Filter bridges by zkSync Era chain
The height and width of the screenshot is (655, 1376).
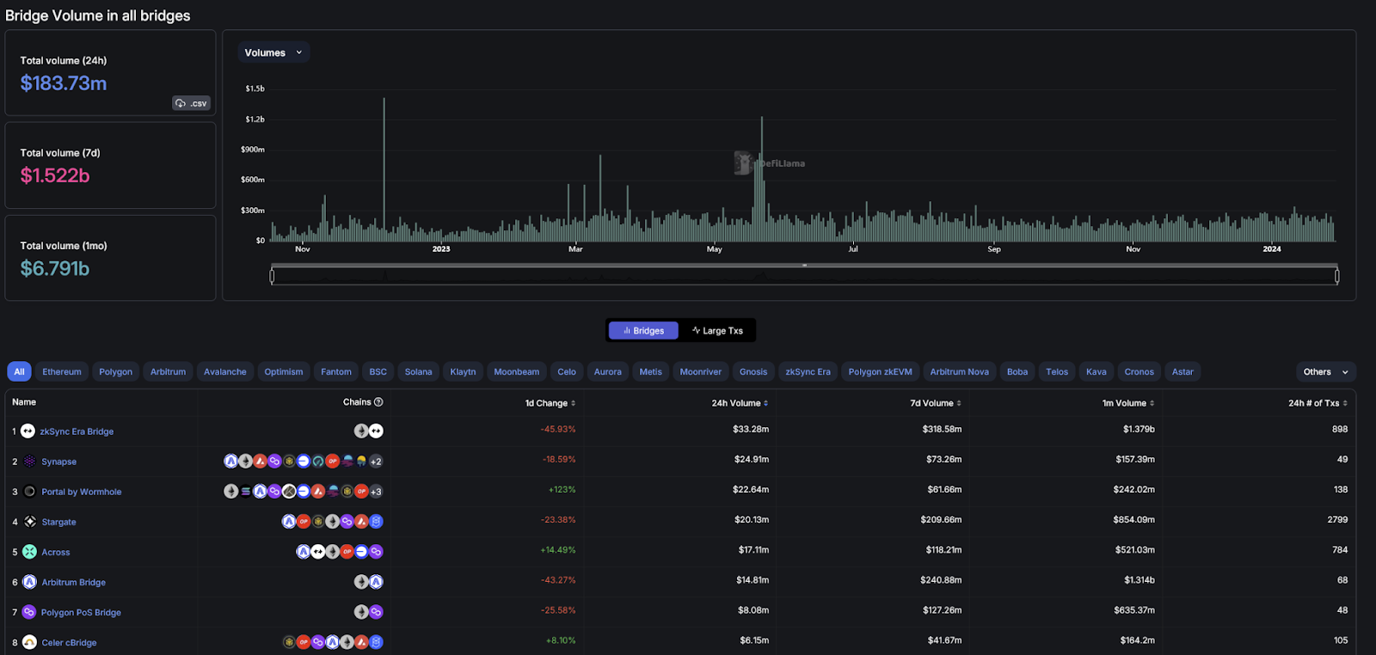[x=808, y=372]
